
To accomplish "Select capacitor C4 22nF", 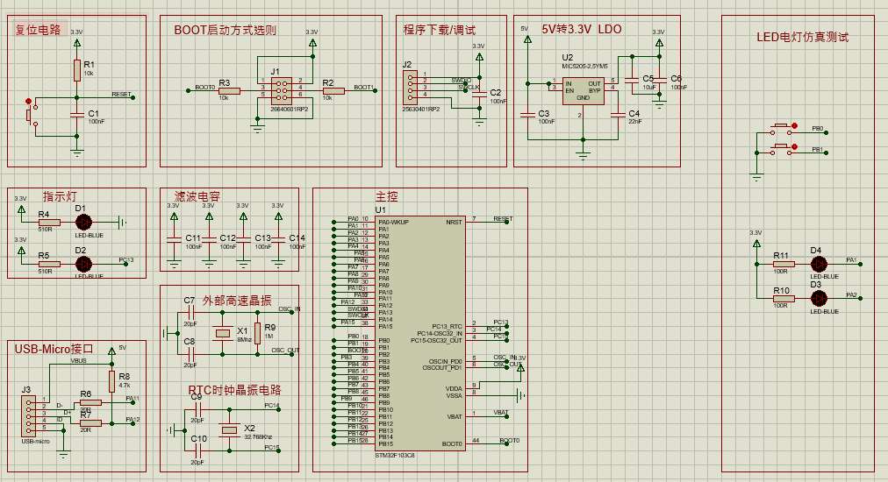I will (x=618, y=115).
